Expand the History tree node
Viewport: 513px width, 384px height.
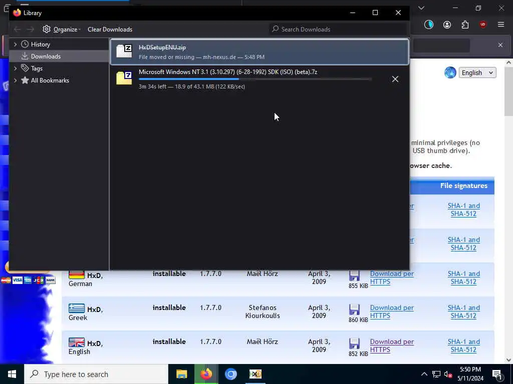point(15,44)
